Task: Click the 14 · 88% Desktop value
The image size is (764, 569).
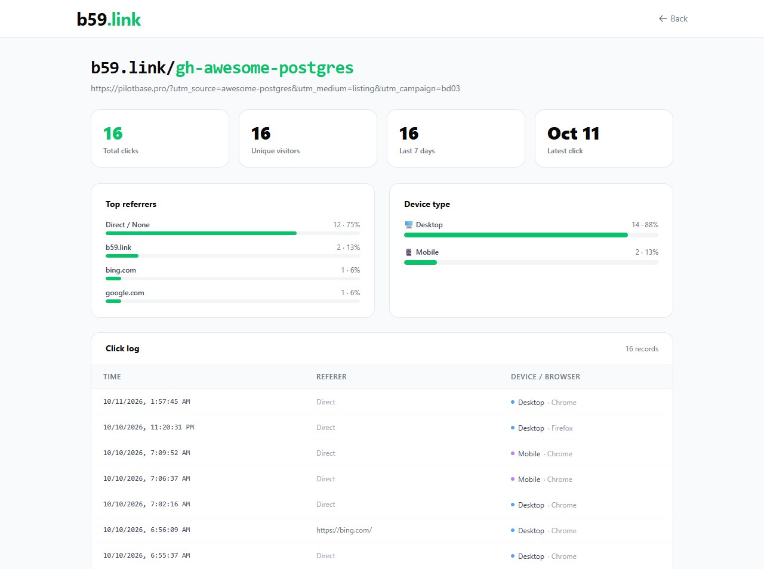Action: coord(645,225)
